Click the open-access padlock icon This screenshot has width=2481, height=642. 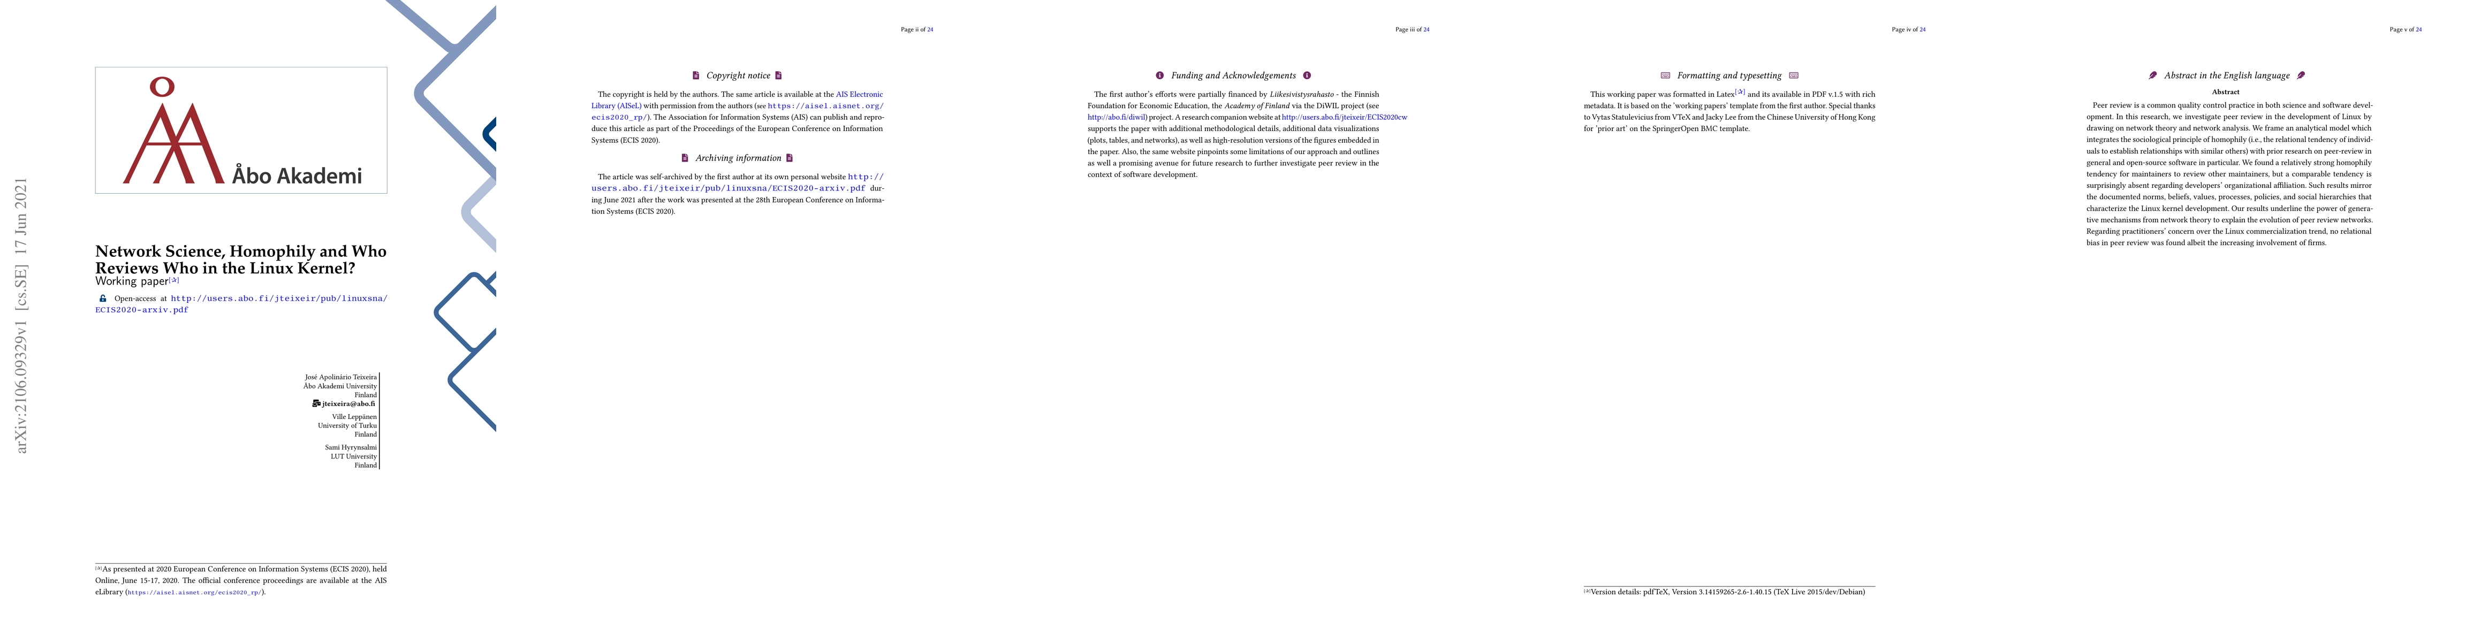coord(103,299)
